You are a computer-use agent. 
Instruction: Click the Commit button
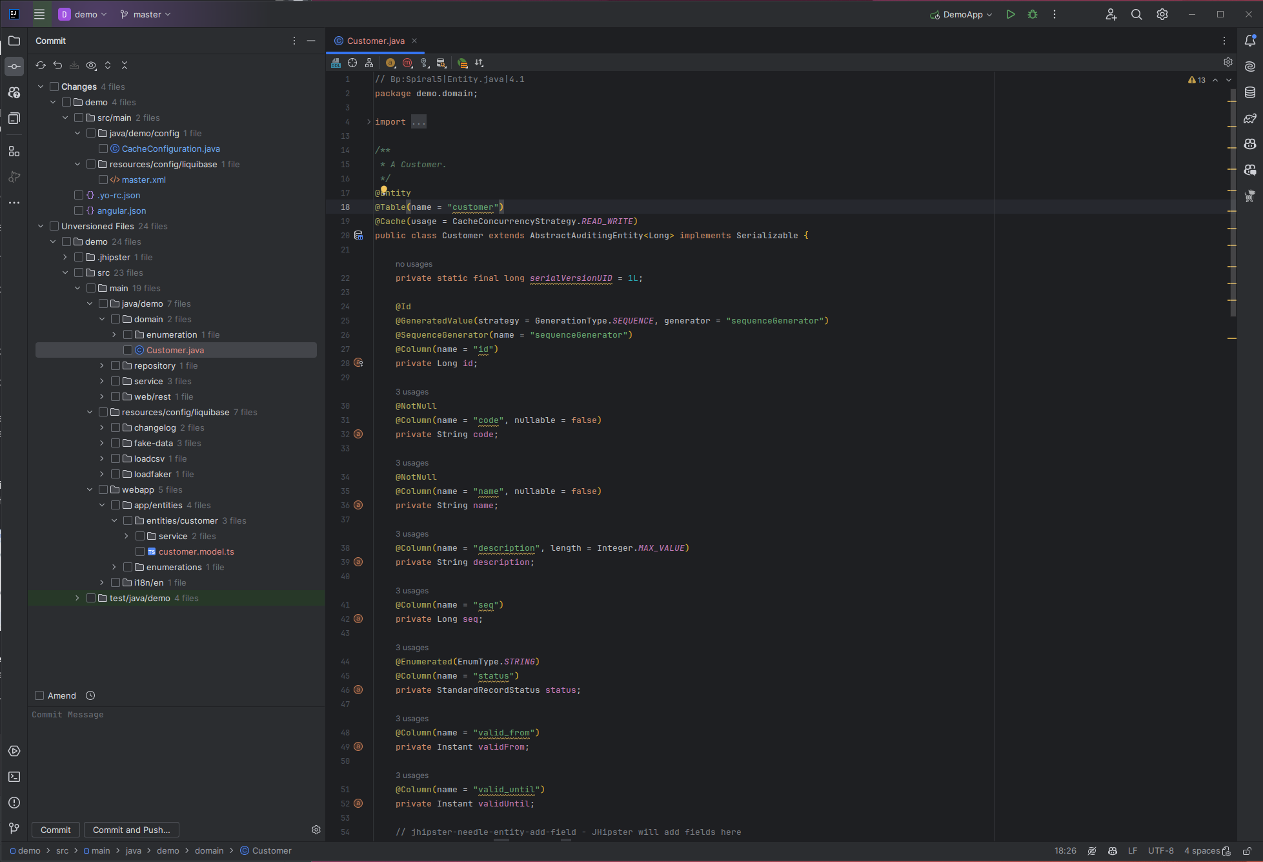[x=56, y=830]
